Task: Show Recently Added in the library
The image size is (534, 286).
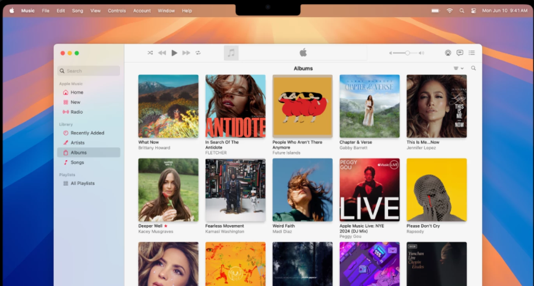Action: pos(88,133)
